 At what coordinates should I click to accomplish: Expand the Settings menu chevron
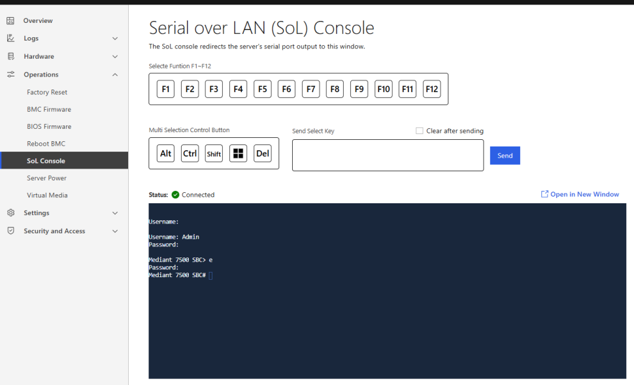(115, 213)
